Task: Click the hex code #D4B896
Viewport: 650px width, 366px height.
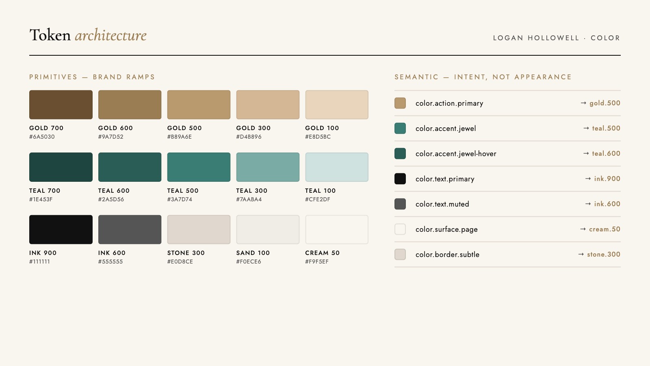Action: pos(249,137)
